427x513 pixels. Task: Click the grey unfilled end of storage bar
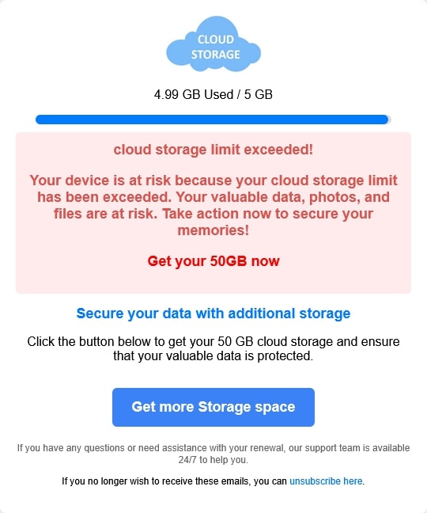click(390, 120)
